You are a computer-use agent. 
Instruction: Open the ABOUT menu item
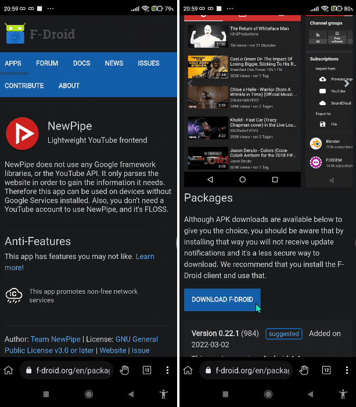pos(69,86)
